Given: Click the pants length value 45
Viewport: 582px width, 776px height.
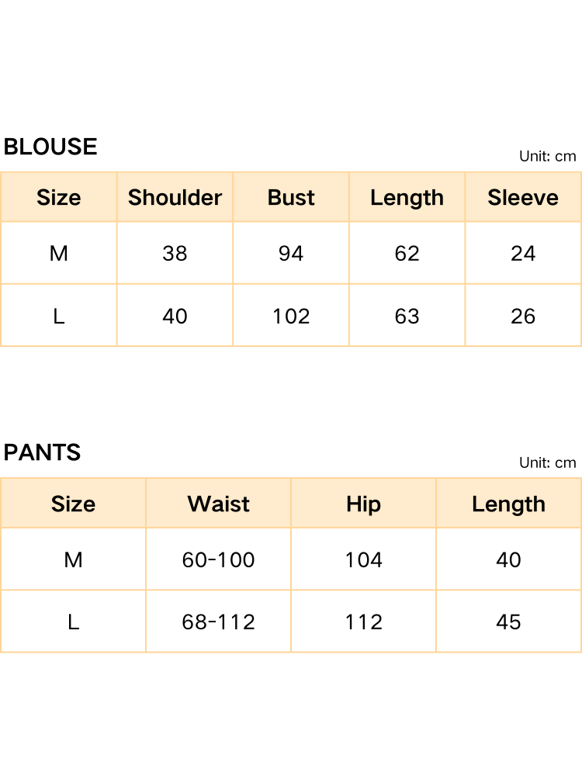Looking at the screenshot, I should pos(508,622).
